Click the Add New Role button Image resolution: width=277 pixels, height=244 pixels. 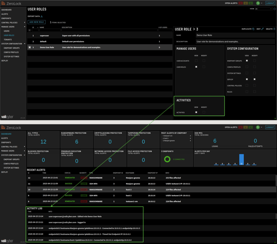[x=36, y=22]
